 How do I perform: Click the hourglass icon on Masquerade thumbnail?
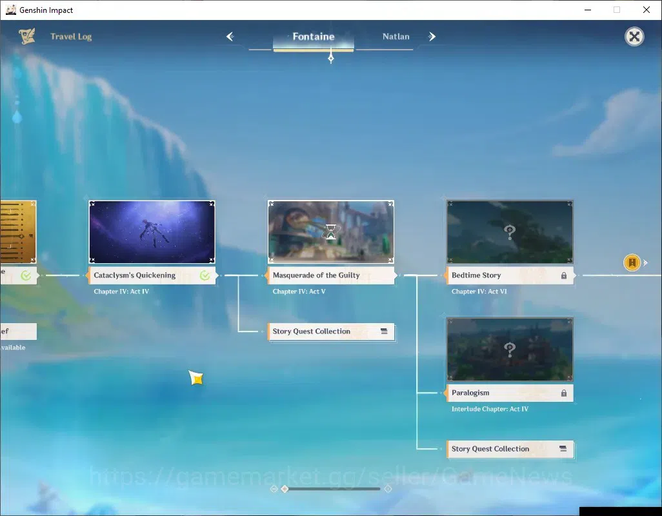pyautogui.click(x=331, y=232)
